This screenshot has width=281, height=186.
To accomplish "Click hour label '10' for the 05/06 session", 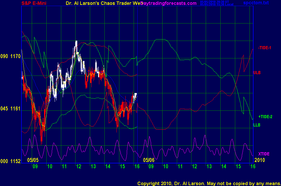I will (x=166, y=167).
